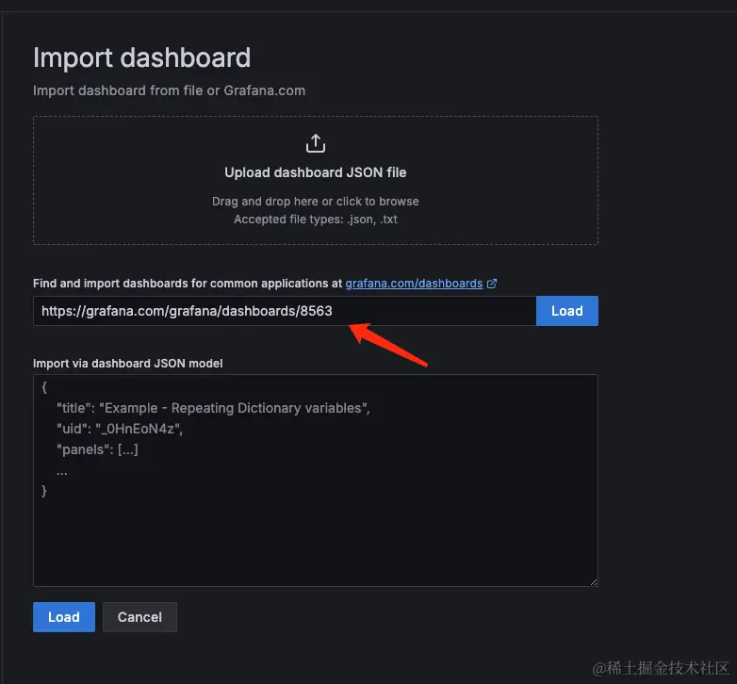Image resolution: width=737 pixels, height=684 pixels.
Task: Open the grafana.com/dashboards link
Action: [x=414, y=284]
